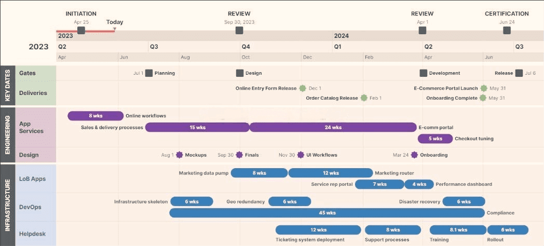Click the Q4 quarter header
544x246 pixels.
(246, 47)
